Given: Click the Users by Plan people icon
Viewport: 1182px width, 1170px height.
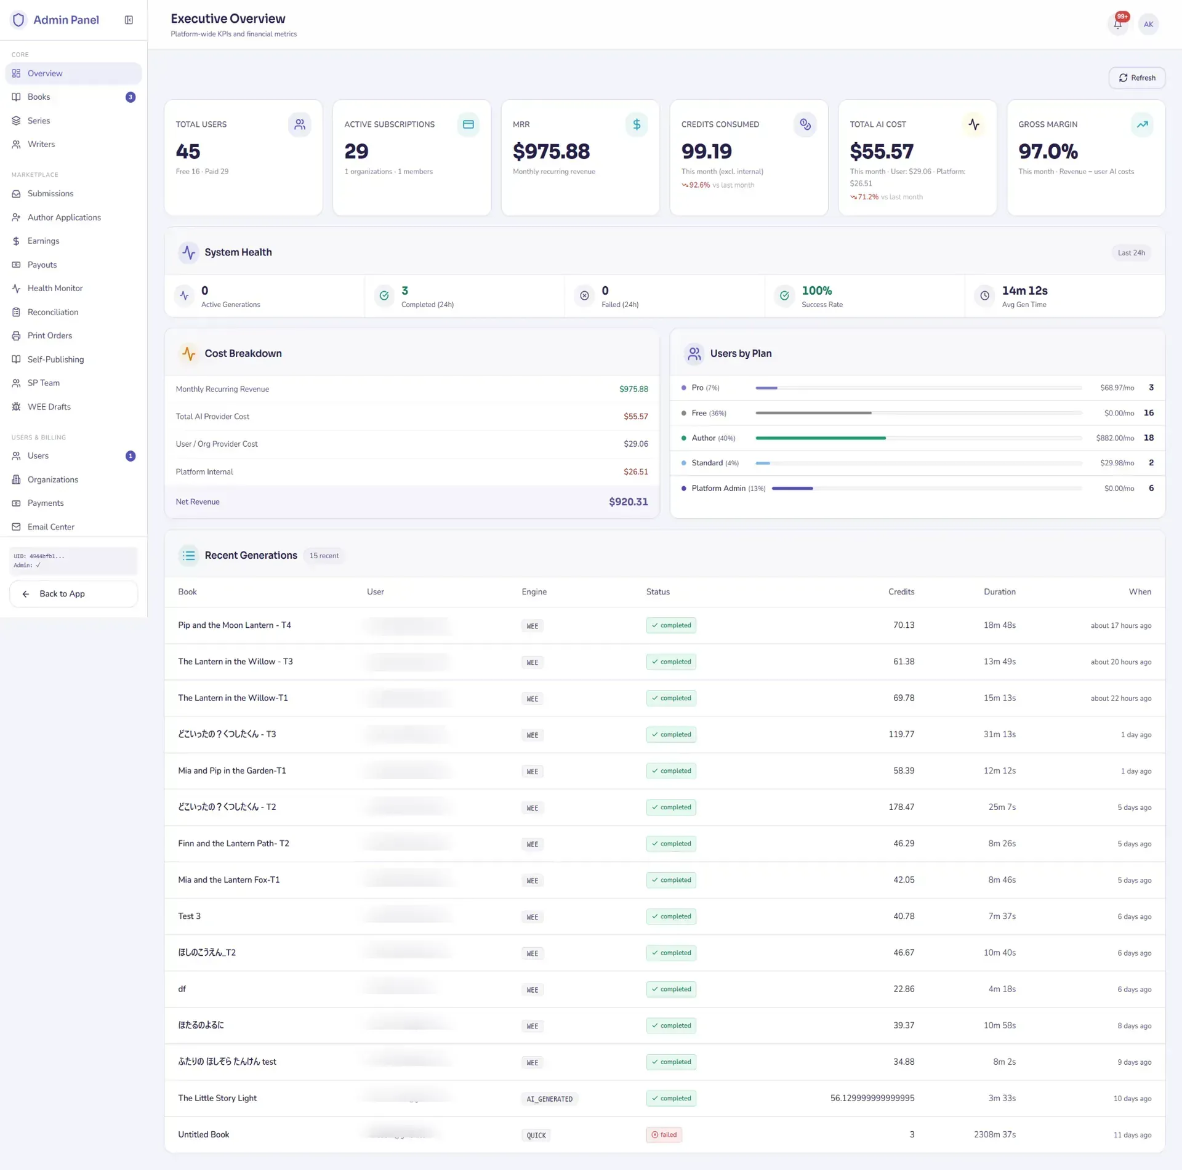Looking at the screenshot, I should (694, 353).
